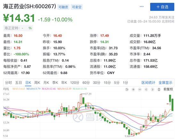Click the 17.29 peak candlestick on chart
The width and height of the screenshot is (176, 139).
click(x=81, y=99)
